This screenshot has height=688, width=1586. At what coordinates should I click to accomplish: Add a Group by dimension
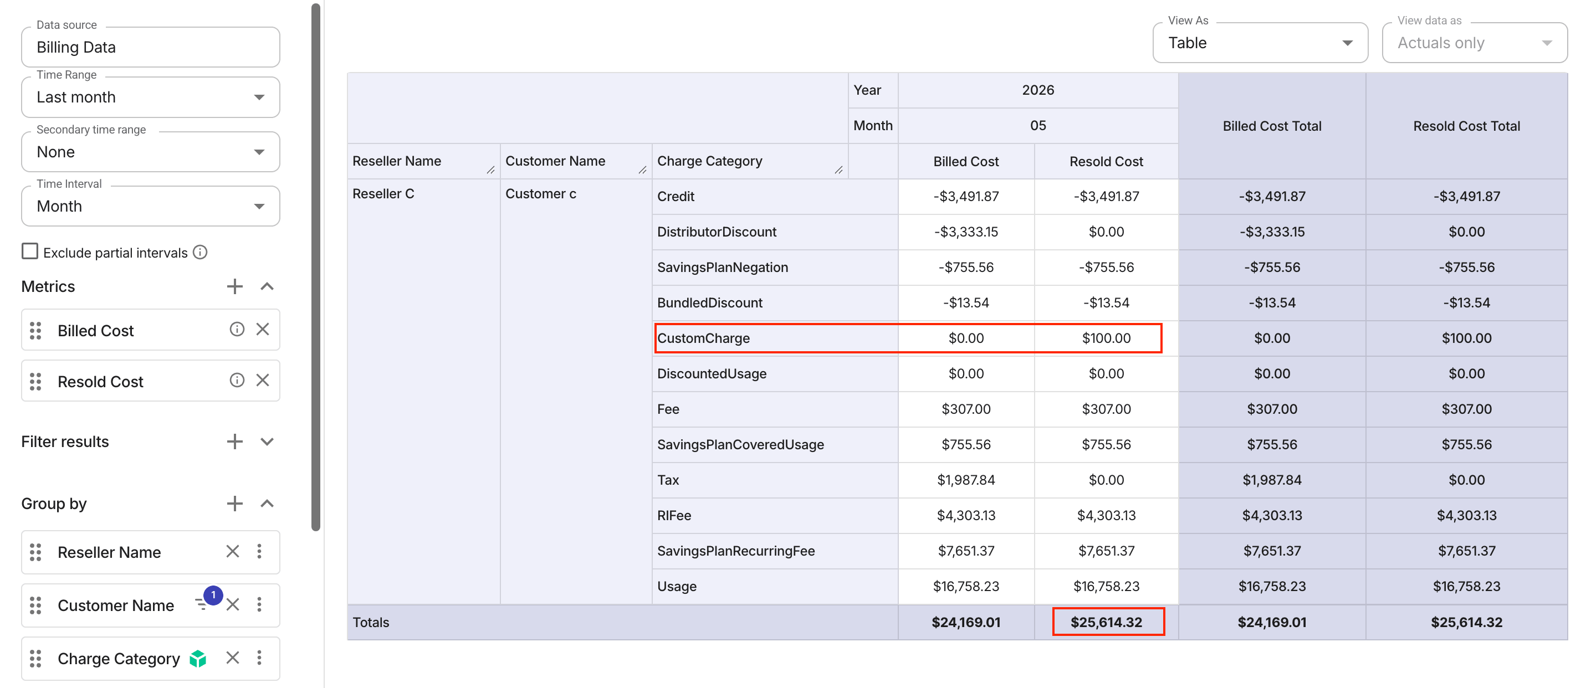(234, 504)
